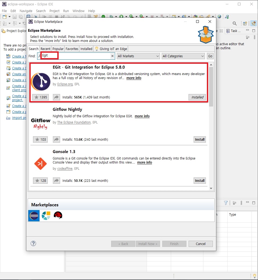Switch to the Installed tab

(x=86, y=49)
